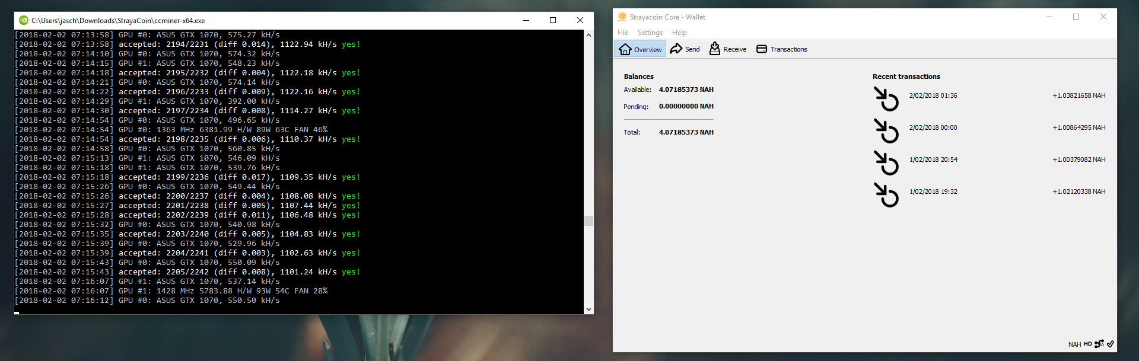Image resolution: width=1139 pixels, height=361 pixels.
Task: Click the ccminer window title bar icon
Action: (24, 20)
